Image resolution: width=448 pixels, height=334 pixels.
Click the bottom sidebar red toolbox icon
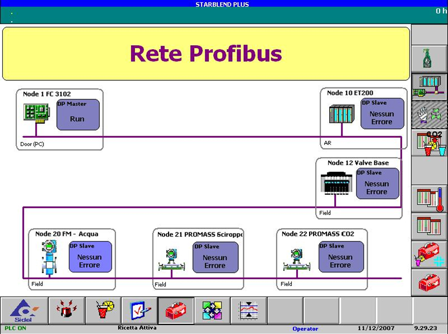tap(429, 282)
